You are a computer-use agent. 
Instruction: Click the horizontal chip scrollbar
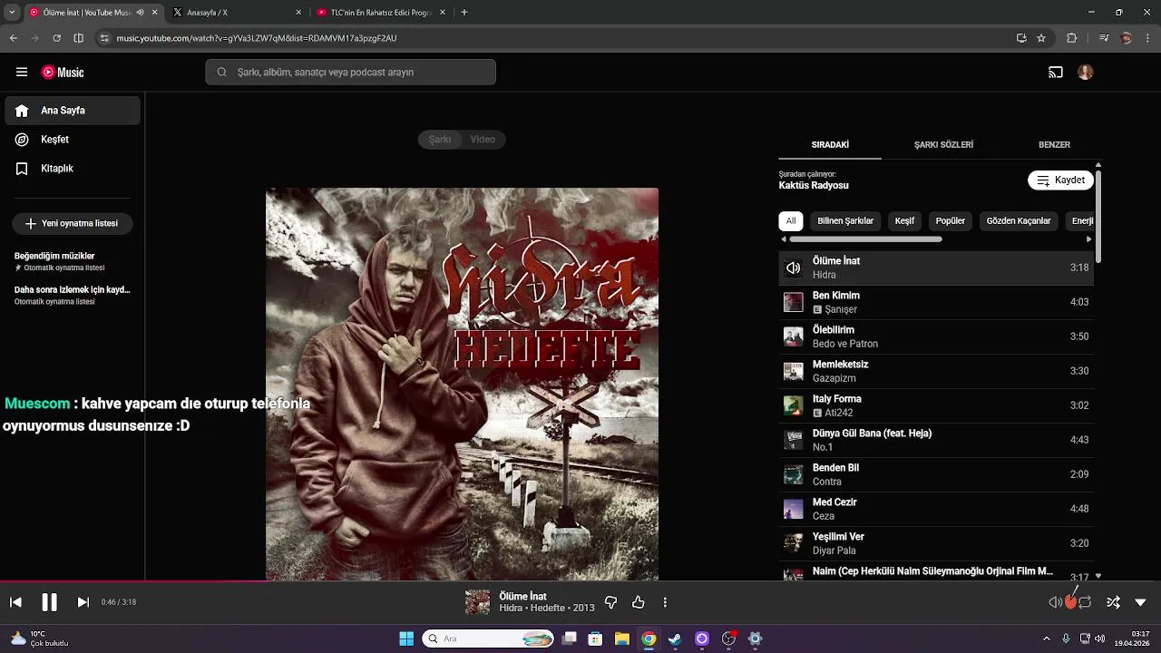pyautogui.click(x=865, y=239)
